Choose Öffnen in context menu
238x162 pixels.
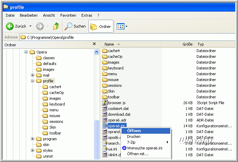134,131
